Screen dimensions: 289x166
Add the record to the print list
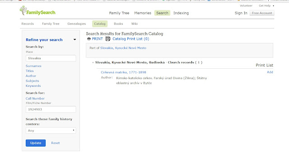coord(270,72)
